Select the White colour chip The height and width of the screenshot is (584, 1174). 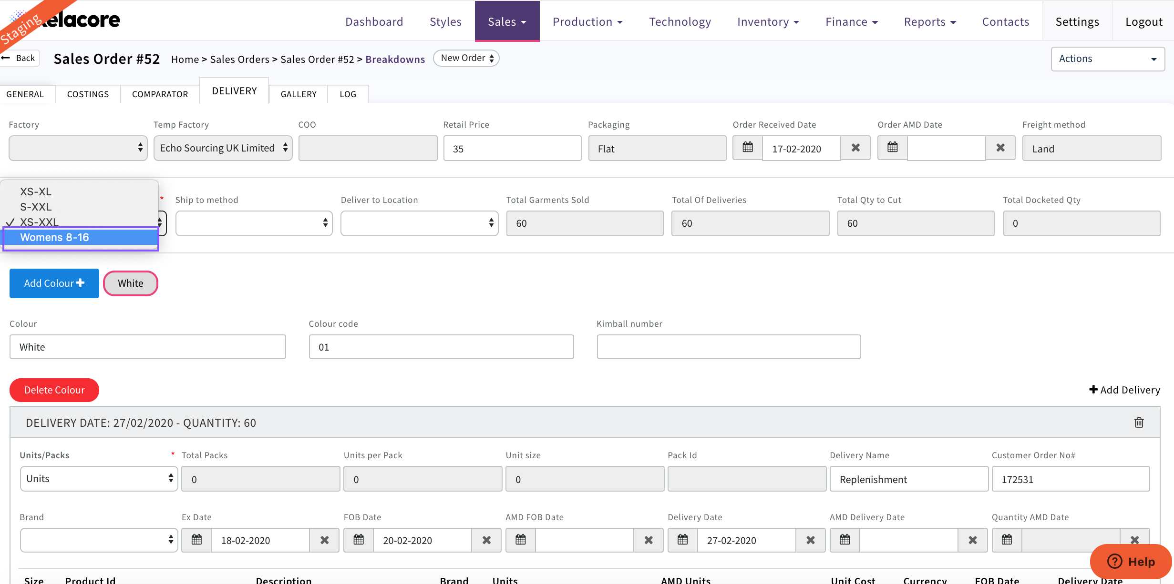(131, 283)
